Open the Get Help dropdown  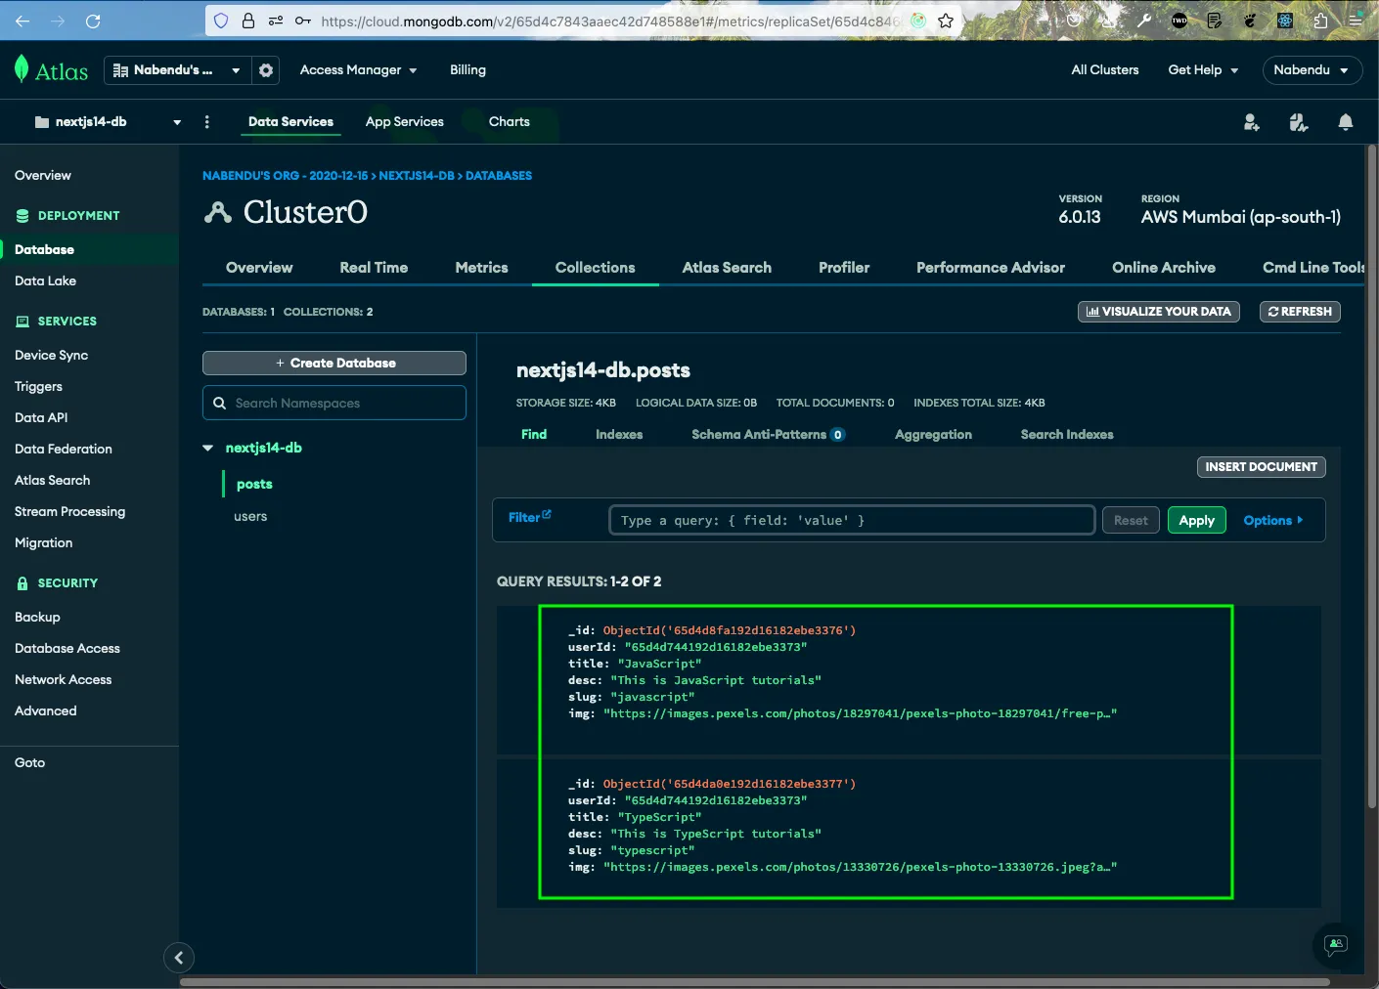[1203, 70]
